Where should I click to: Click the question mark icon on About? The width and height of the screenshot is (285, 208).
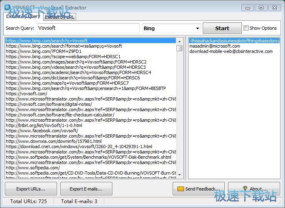click(x=245, y=188)
